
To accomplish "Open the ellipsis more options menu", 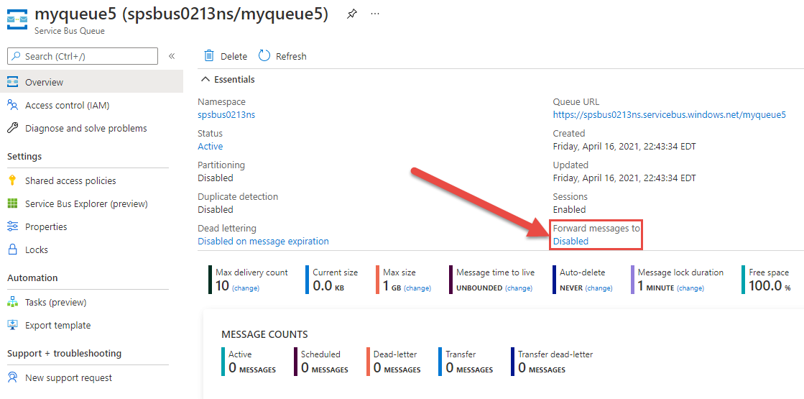I will pos(375,14).
